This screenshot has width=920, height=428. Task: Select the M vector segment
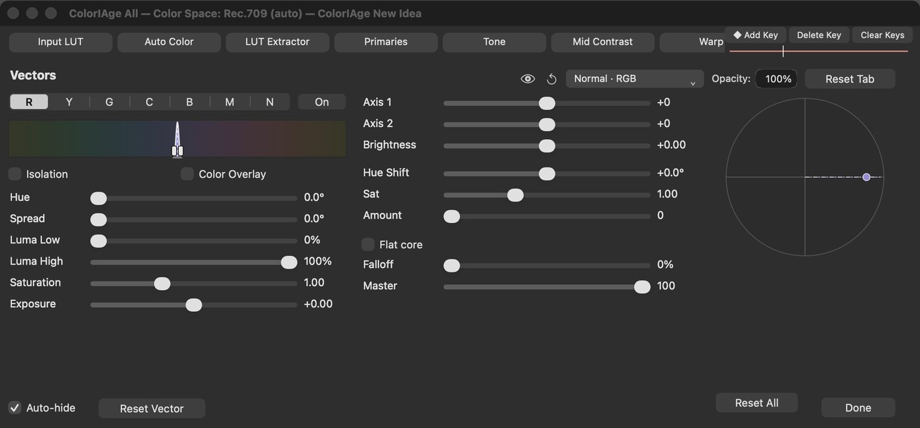point(229,102)
